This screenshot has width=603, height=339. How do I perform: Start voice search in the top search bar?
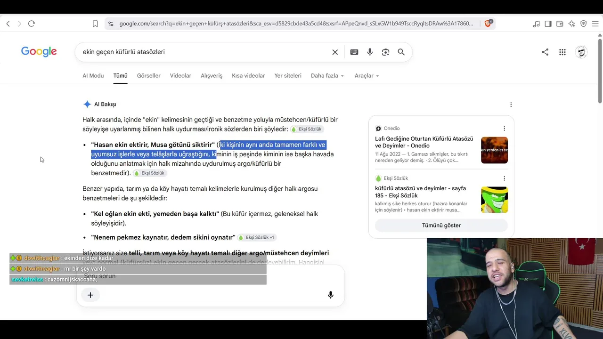pos(370,52)
